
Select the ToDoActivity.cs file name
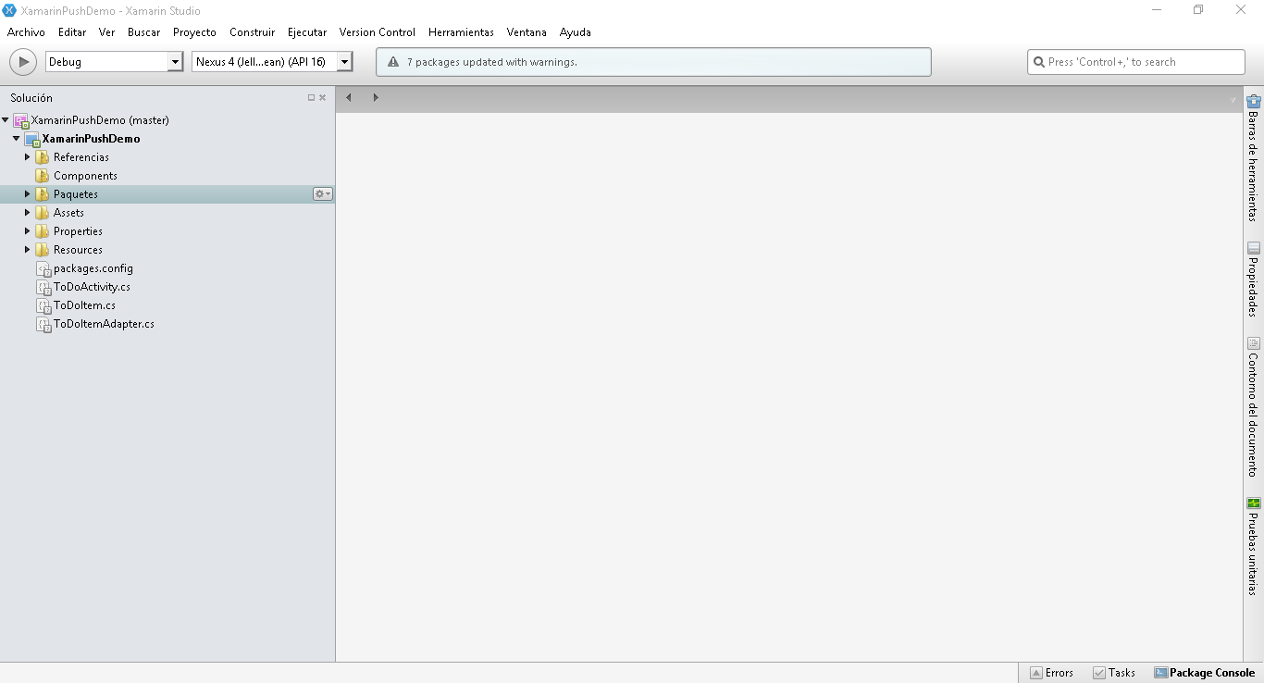coord(92,287)
